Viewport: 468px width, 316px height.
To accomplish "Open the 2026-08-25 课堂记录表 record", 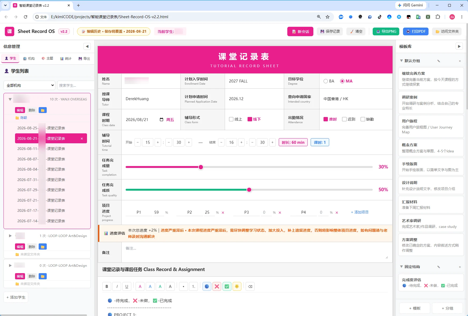I will [50, 128].
